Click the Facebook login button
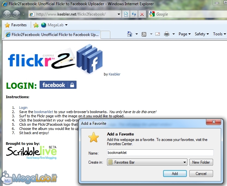Screen dimensions: 227x186 tap(58, 85)
